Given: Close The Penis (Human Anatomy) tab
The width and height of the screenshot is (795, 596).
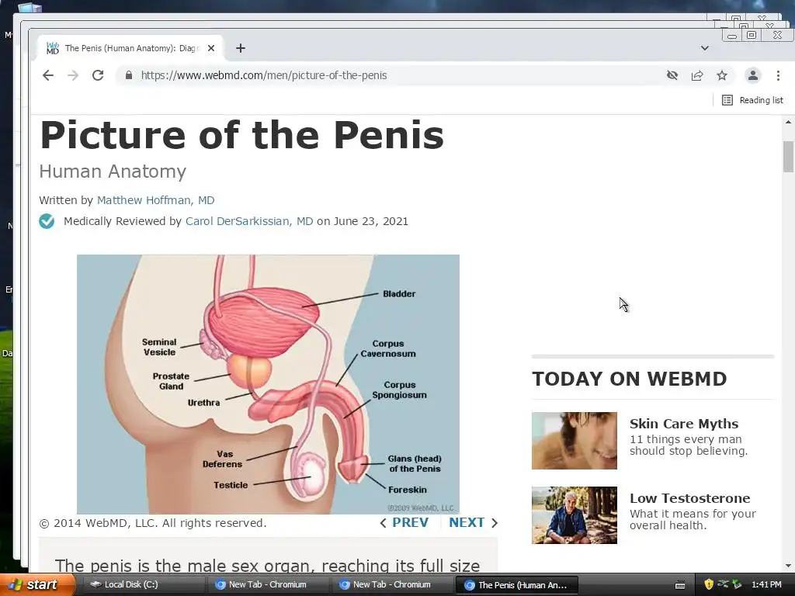Looking at the screenshot, I should (x=211, y=48).
